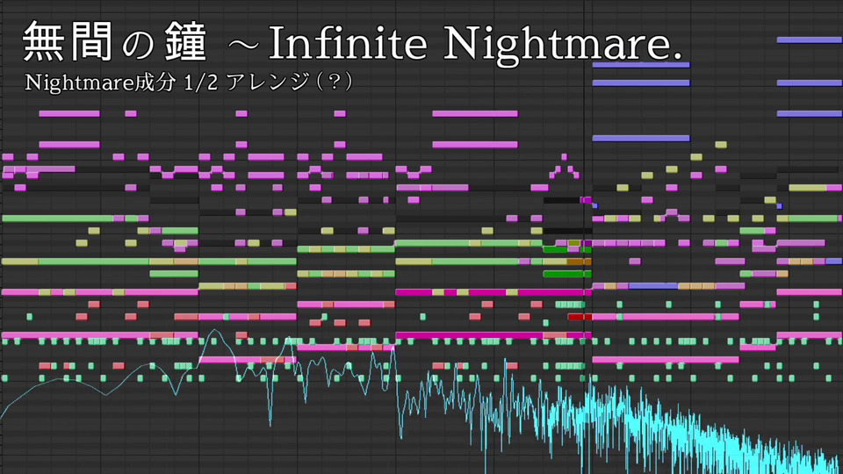
Task: Click the vertical playhead line in the piano roll
Action: coord(585,237)
